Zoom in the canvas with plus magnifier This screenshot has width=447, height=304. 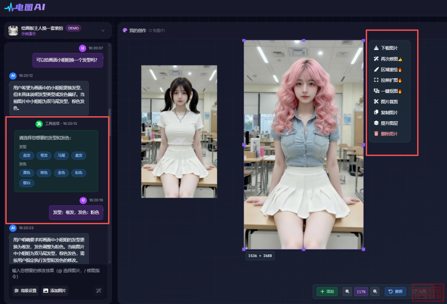[x=375, y=292]
